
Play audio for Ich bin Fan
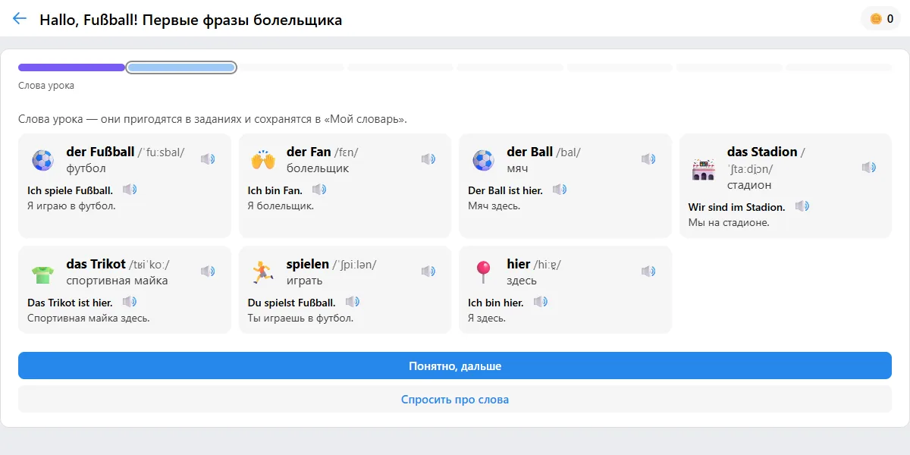(319, 190)
